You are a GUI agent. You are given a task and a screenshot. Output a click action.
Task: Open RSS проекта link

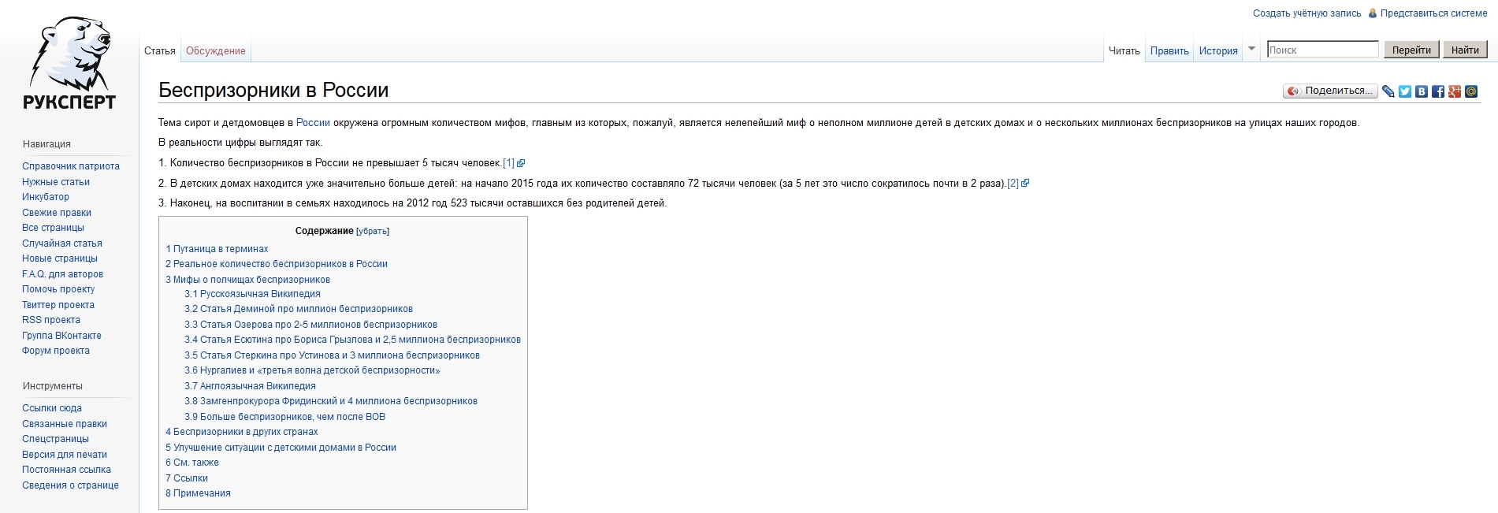point(51,320)
